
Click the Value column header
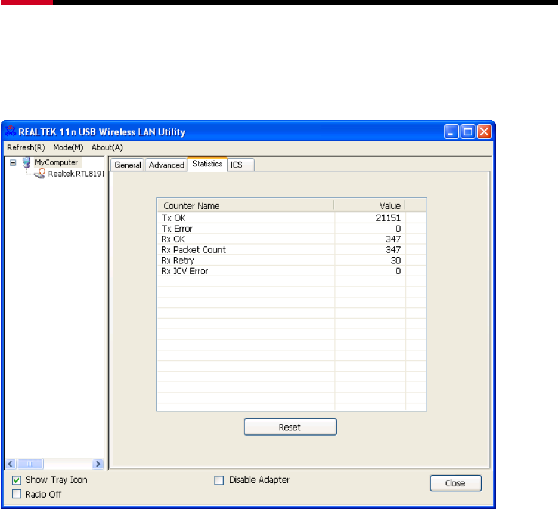370,205
